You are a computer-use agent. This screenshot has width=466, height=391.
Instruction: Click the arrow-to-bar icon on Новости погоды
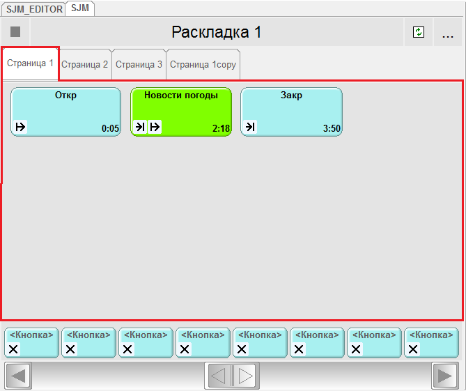[x=140, y=127]
